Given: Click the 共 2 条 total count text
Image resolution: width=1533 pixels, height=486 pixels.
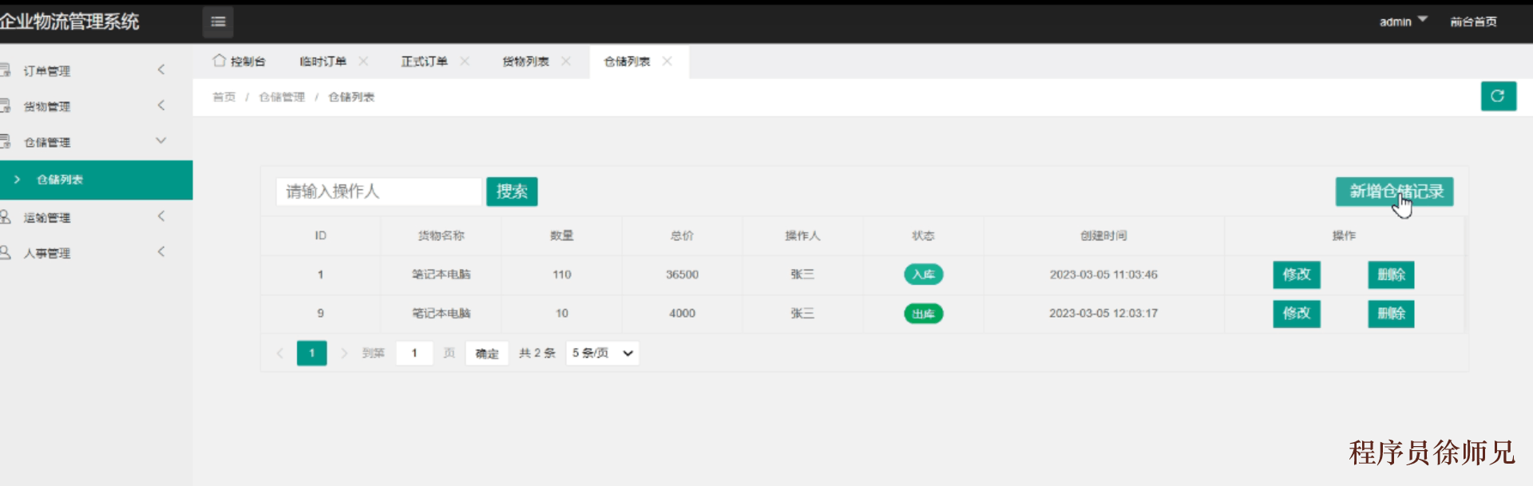Looking at the screenshot, I should tap(537, 353).
